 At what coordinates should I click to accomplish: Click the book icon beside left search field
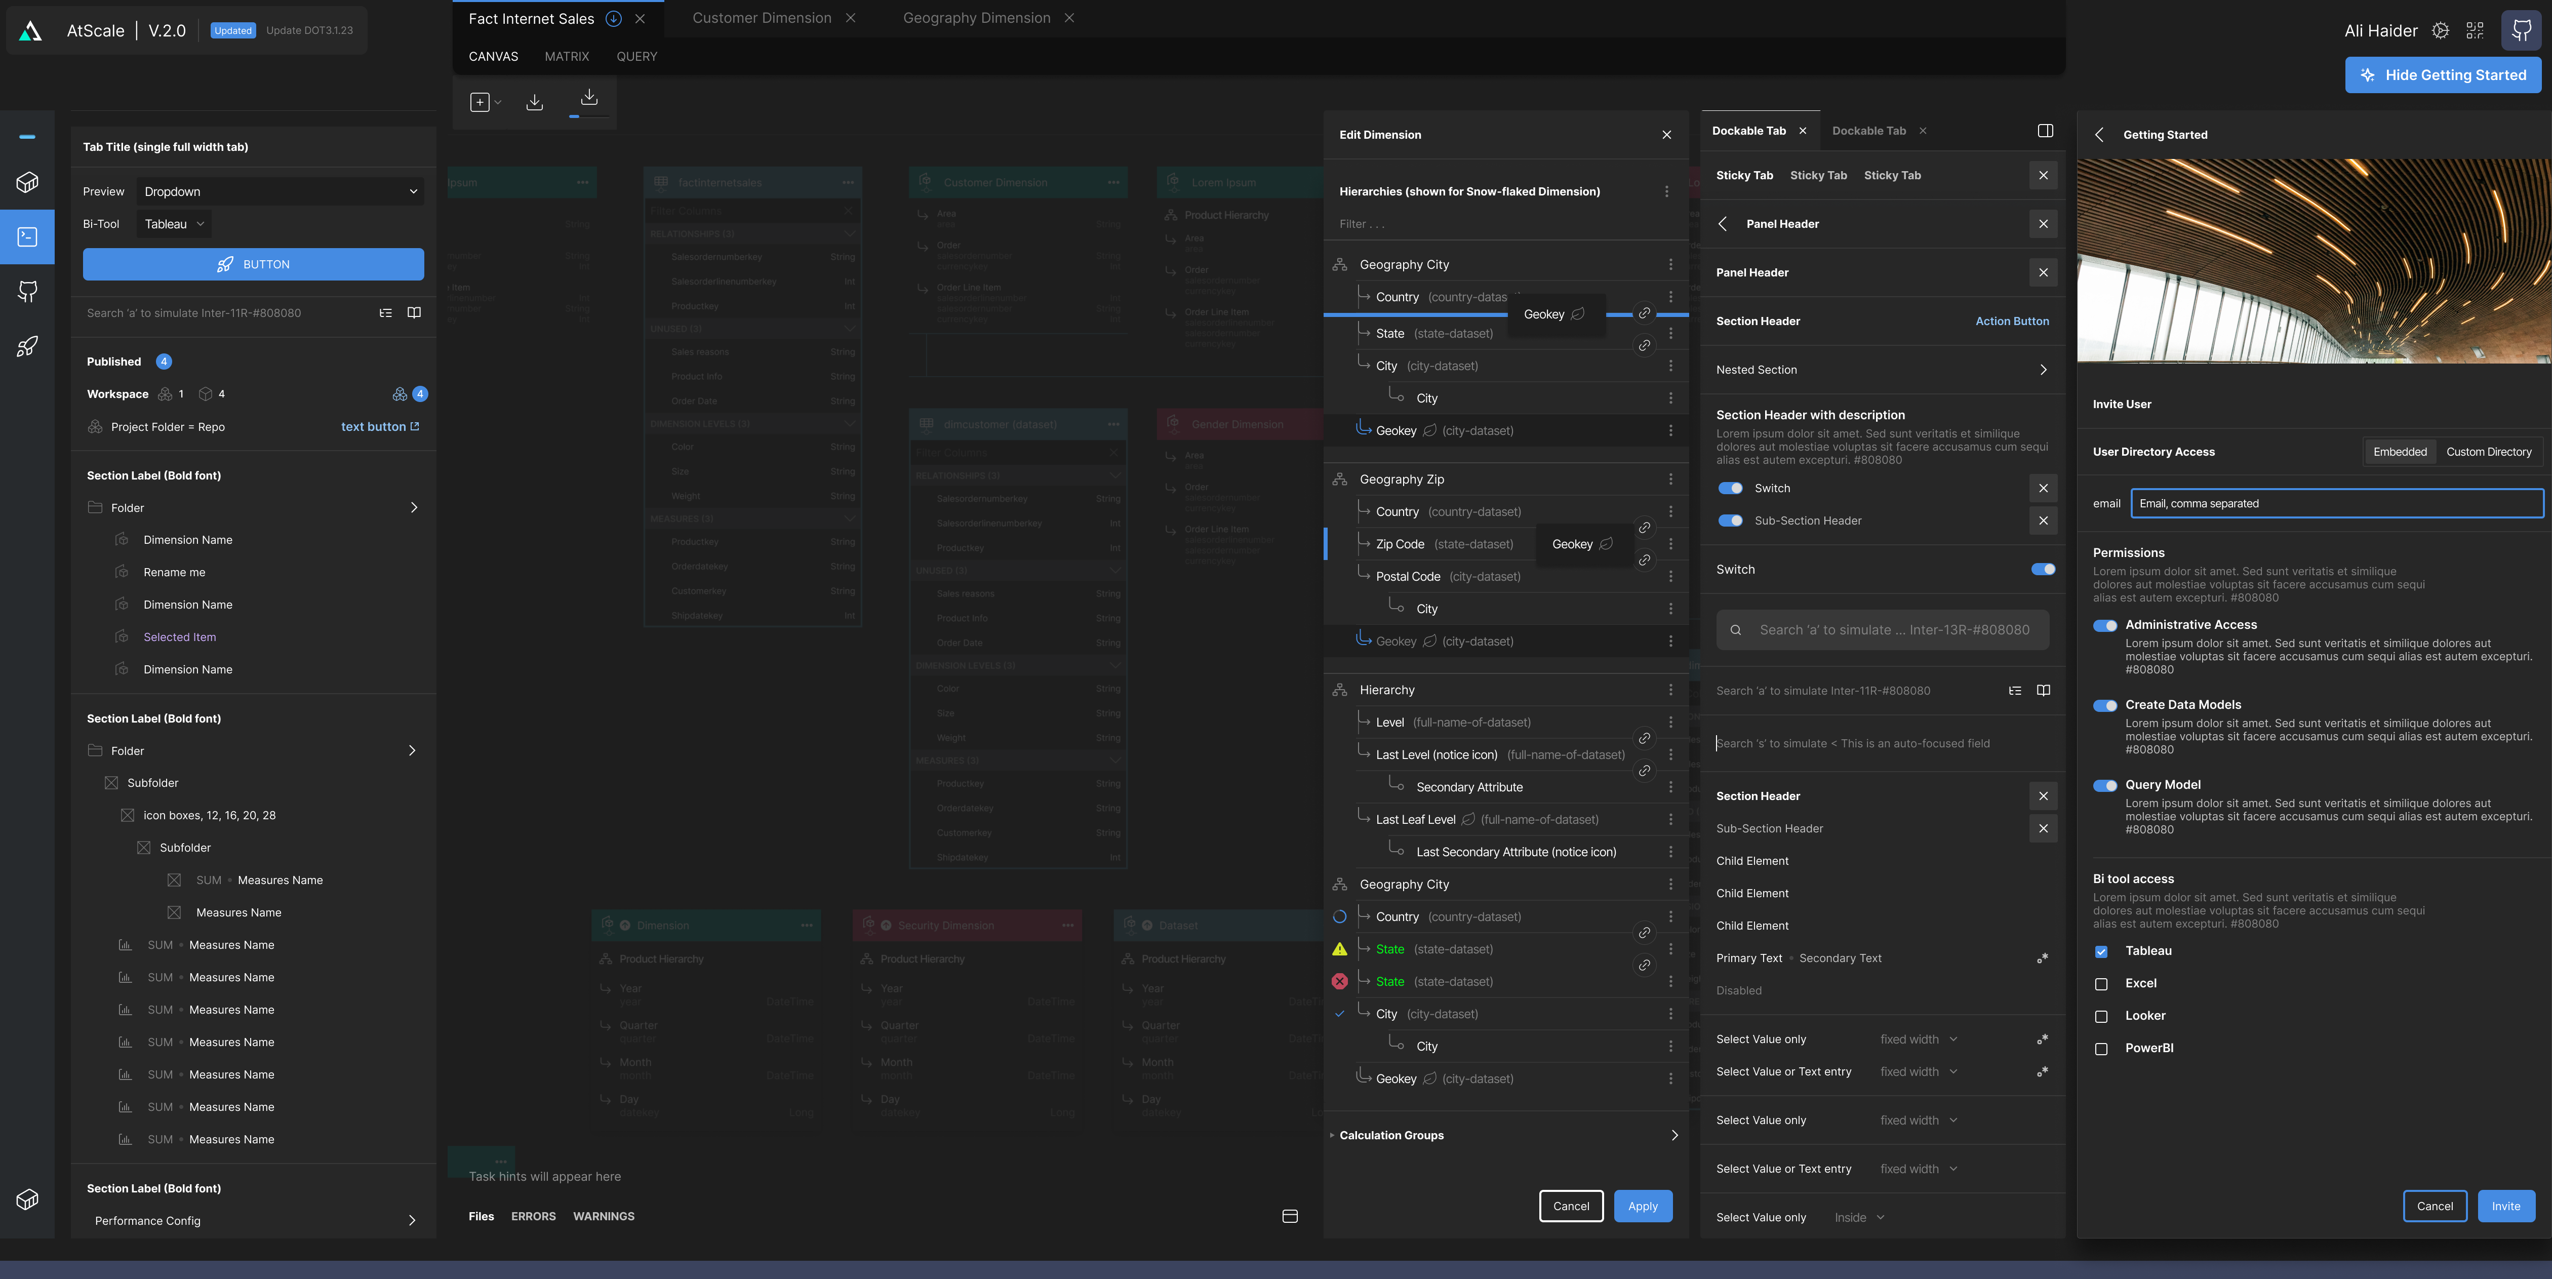tap(414, 313)
